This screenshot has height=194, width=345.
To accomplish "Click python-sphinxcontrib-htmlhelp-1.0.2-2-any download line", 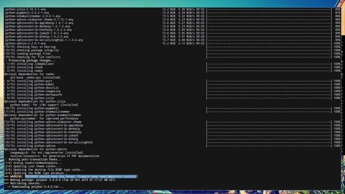I will tap(38, 30).
